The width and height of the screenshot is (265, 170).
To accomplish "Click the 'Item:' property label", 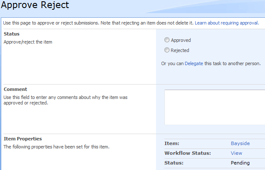I will (172, 143).
